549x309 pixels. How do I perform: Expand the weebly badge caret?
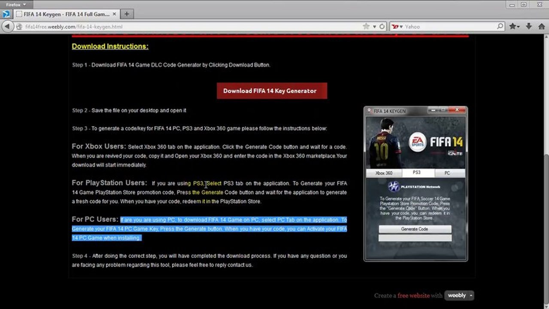[x=471, y=296]
